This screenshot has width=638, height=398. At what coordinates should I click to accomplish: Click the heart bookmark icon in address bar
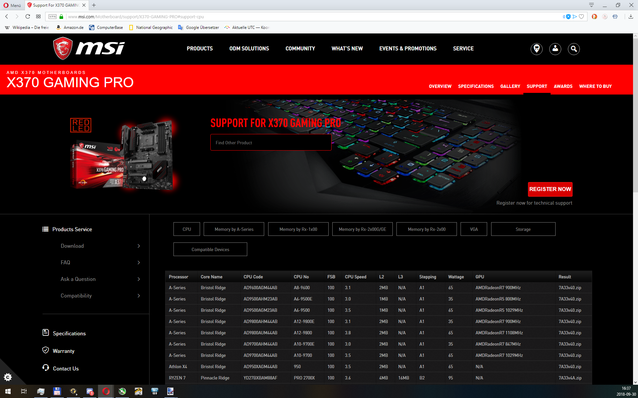click(581, 17)
